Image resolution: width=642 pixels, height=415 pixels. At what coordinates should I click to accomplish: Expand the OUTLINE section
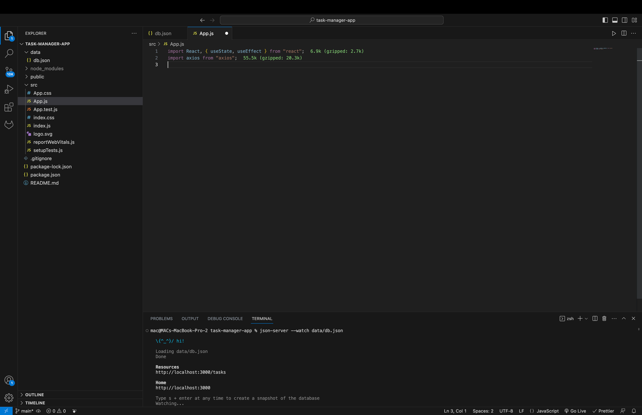pos(34,395)
